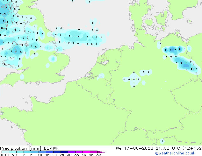Image resolution: width=202 pixels, height=156 pixels.
Task: Click the "We" weekday label
Action: [x=119, y=148]
